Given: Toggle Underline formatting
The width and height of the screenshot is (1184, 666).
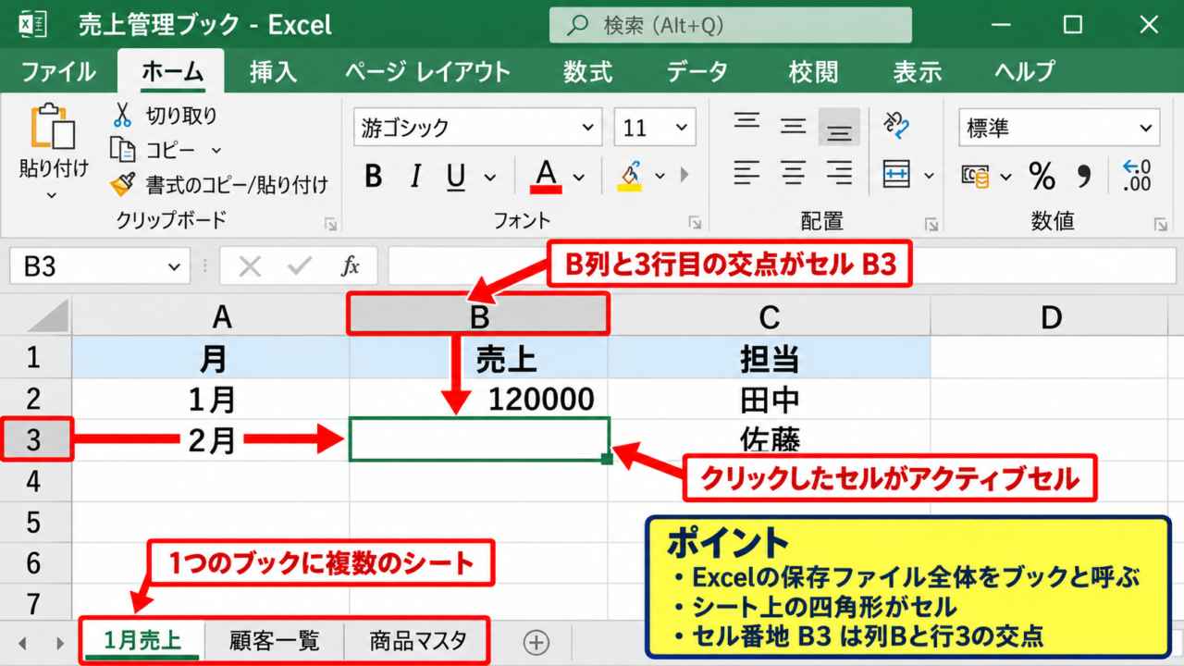Looking at the screenshot, I should [x=456, y=176].
